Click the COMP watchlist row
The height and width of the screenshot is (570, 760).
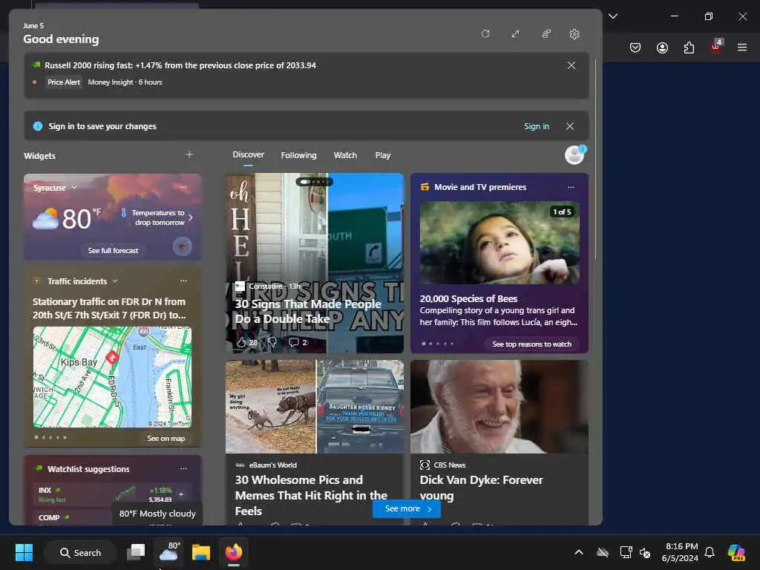(73, 517)
